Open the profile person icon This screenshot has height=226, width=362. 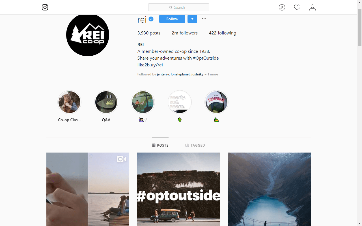pos(313,7)
